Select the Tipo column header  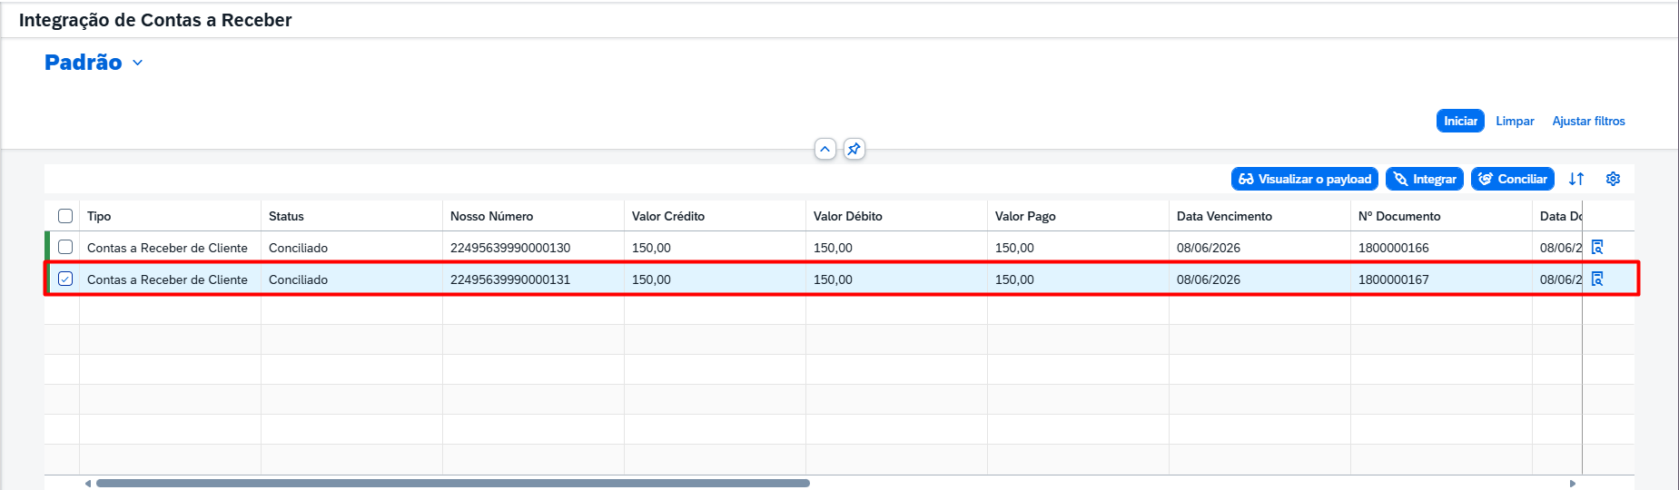(x=170, y=216)
